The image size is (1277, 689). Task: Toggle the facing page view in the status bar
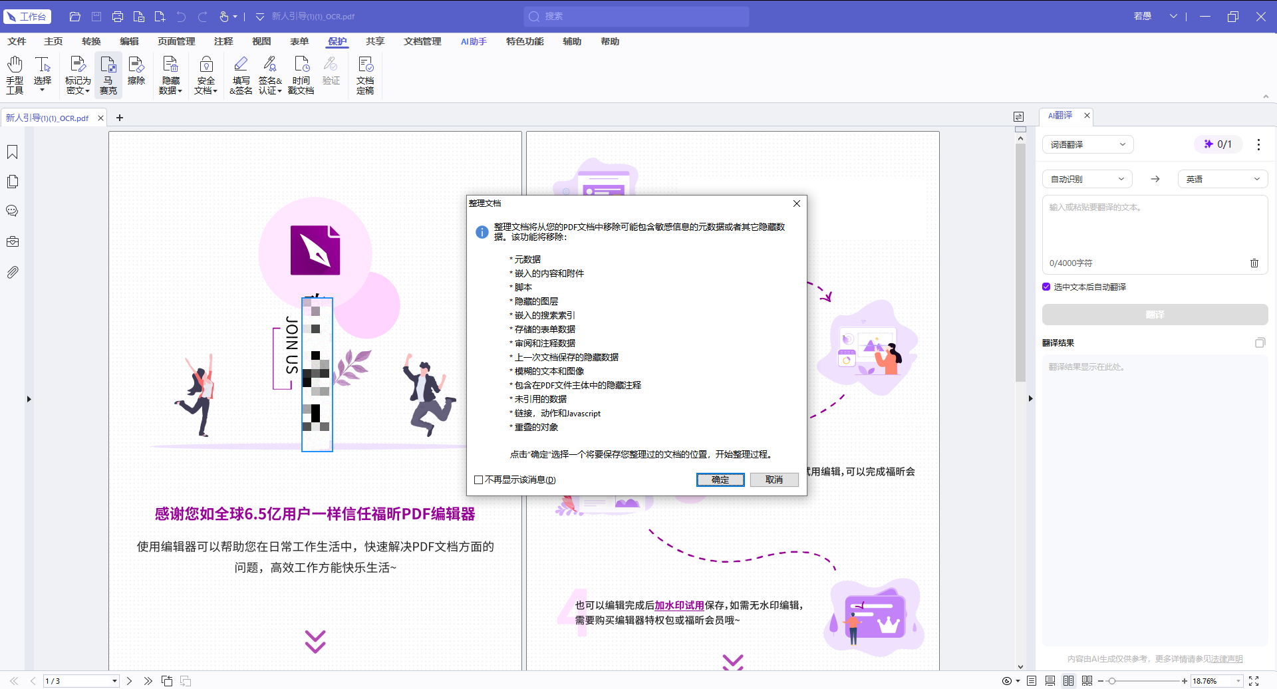pyautogui.click(x=1068, y=681)
